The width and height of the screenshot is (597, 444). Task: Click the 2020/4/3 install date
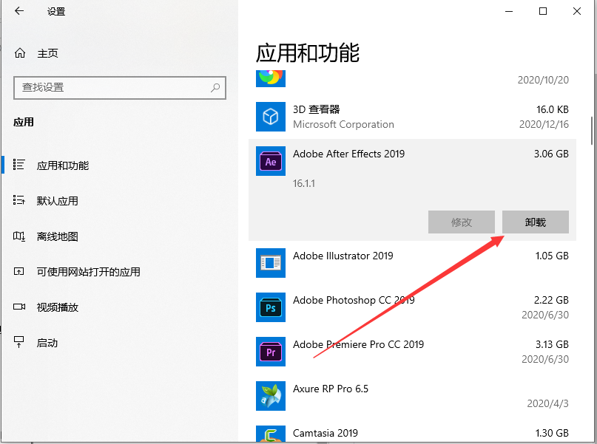(x=548, y=403)
